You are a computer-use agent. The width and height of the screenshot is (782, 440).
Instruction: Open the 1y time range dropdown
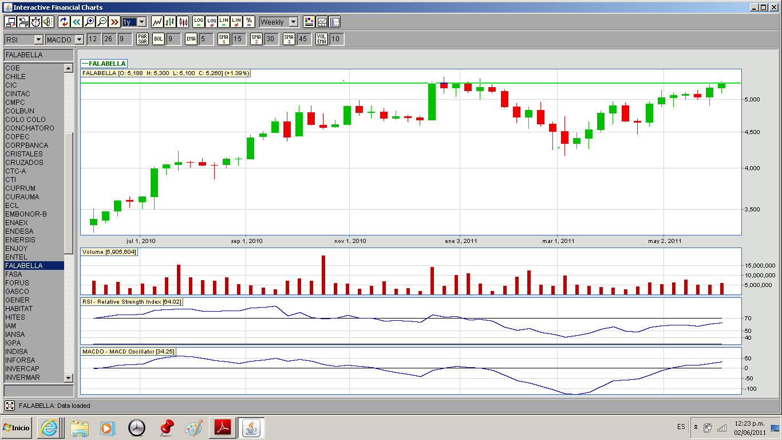tap(141, 22)
